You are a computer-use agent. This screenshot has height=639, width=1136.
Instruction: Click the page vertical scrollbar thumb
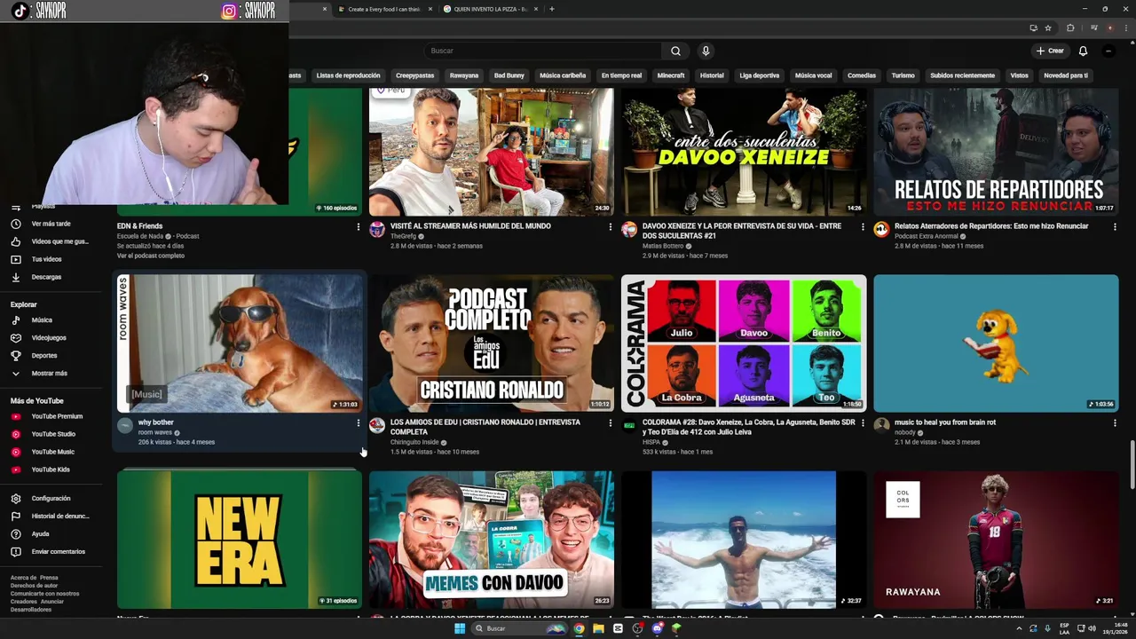[x=1132, y=464]
